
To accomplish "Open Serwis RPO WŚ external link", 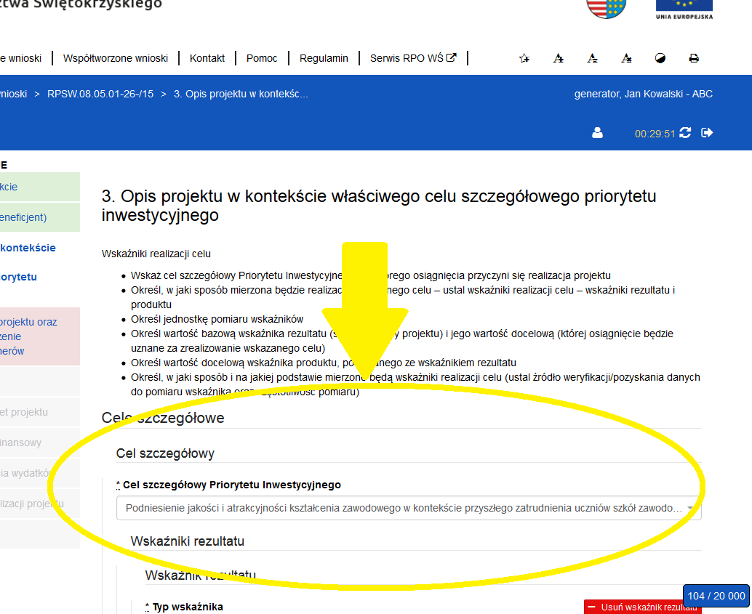I will (413, 58).
